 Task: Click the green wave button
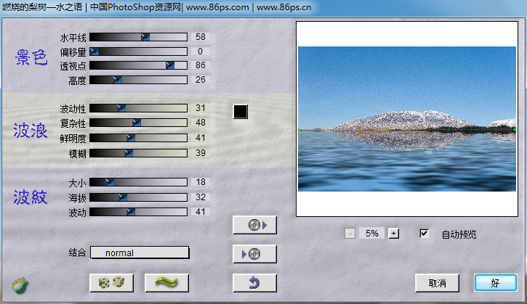tap(166, 283)
